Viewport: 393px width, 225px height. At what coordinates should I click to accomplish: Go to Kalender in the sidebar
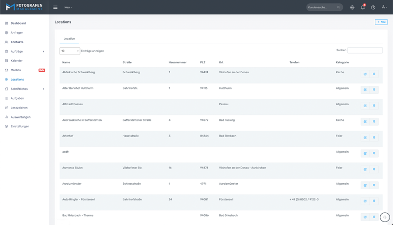[17, 61]
